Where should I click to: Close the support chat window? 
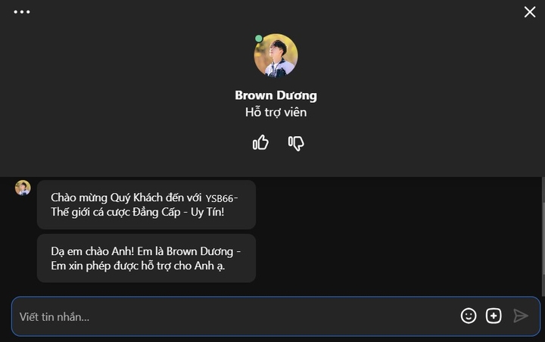[530, 12]
